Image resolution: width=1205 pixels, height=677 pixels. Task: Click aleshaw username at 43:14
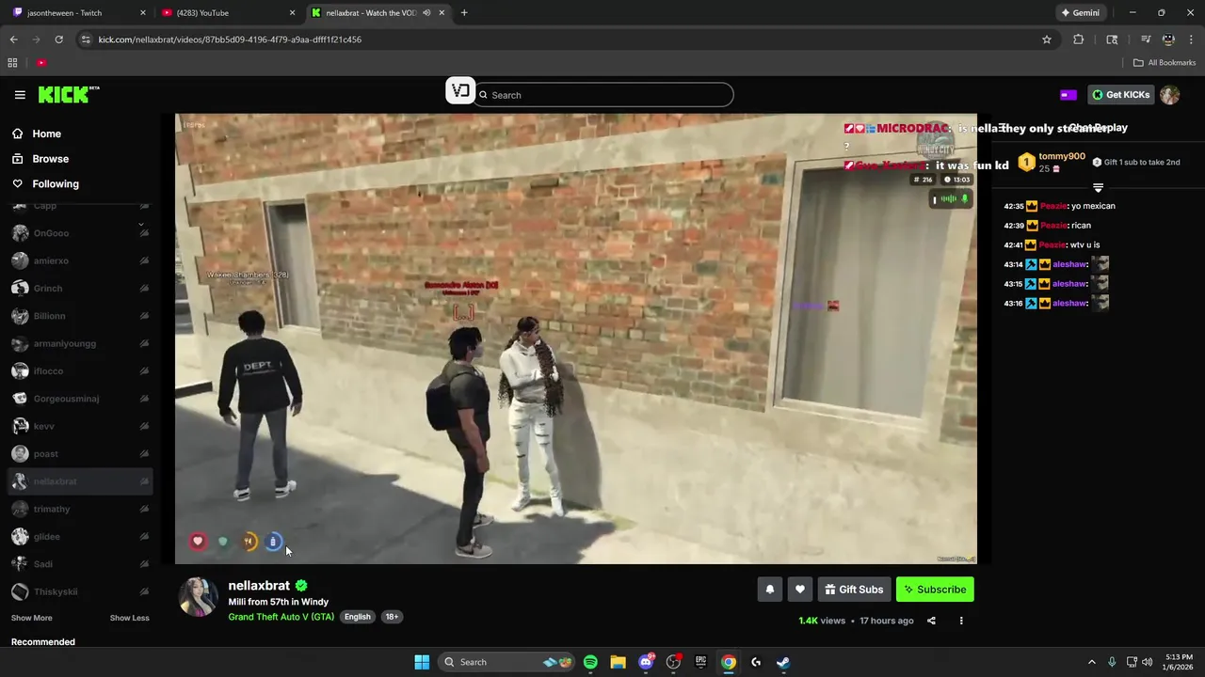point(1069,264)
